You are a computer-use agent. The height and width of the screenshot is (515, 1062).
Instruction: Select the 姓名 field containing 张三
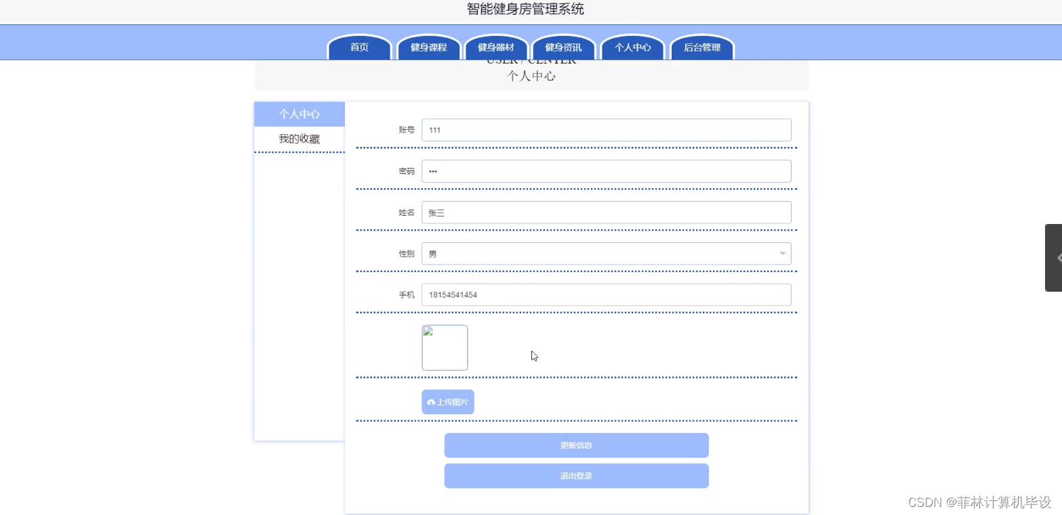606,212
